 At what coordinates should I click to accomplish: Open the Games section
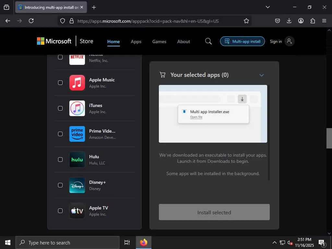[159, 41]
